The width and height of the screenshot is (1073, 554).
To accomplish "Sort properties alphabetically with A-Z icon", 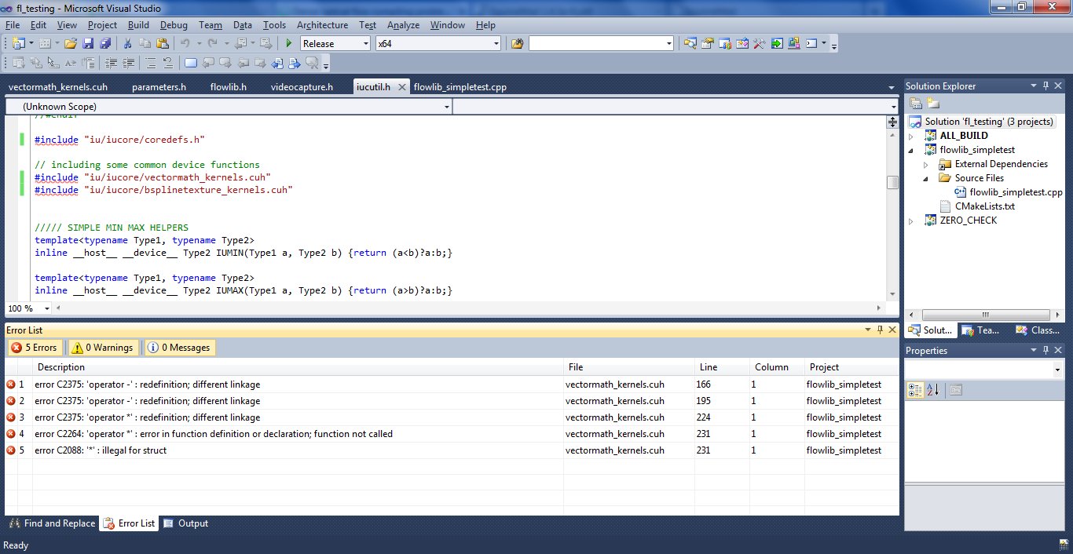I will [x=933, y=390].
